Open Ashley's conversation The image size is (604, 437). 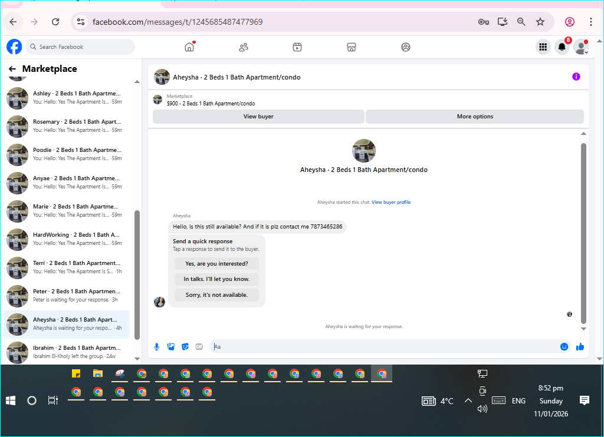click(66, 98)
